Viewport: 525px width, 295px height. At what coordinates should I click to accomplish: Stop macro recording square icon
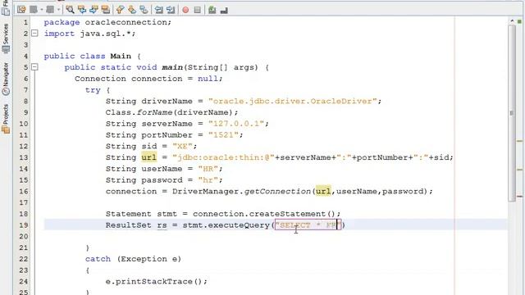[197, 10]
